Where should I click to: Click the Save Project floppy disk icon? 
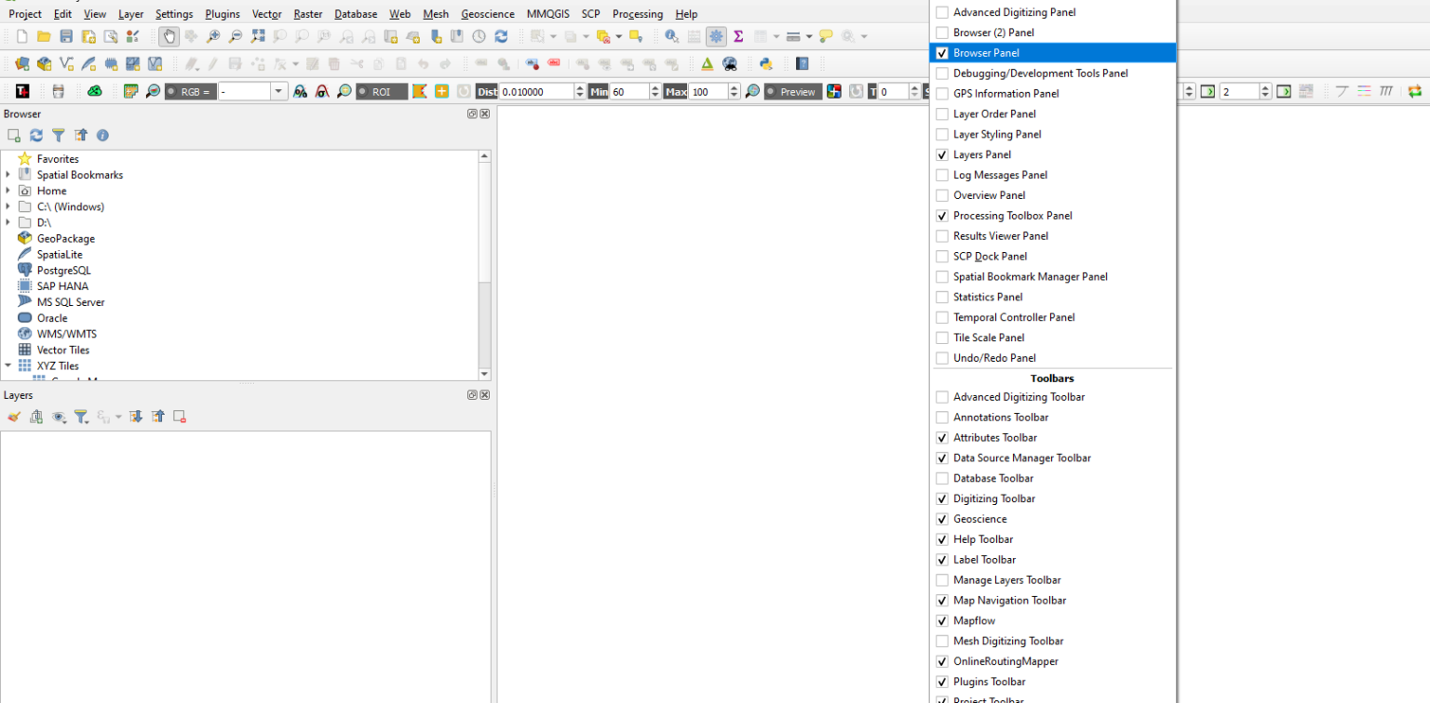click(66, 36)
